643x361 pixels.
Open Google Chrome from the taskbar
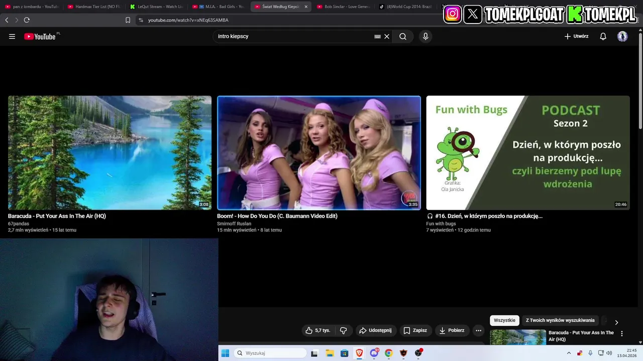click(x=389, y=353)
